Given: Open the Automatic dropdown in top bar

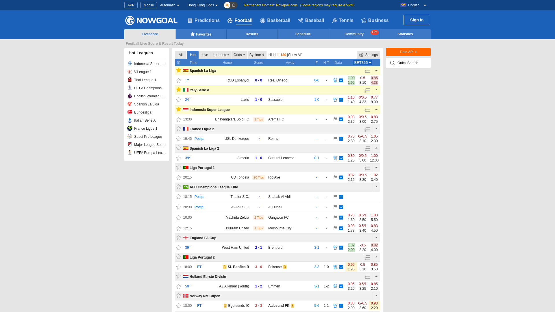Looking at the screenshot, I should tap(170, 5).
